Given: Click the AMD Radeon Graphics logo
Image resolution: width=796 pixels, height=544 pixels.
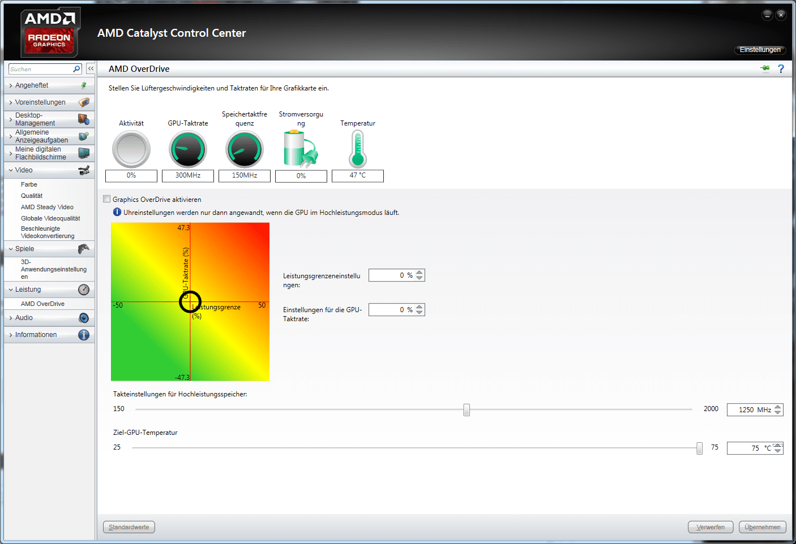Looking at the screenshot, I should pos(50,32).
